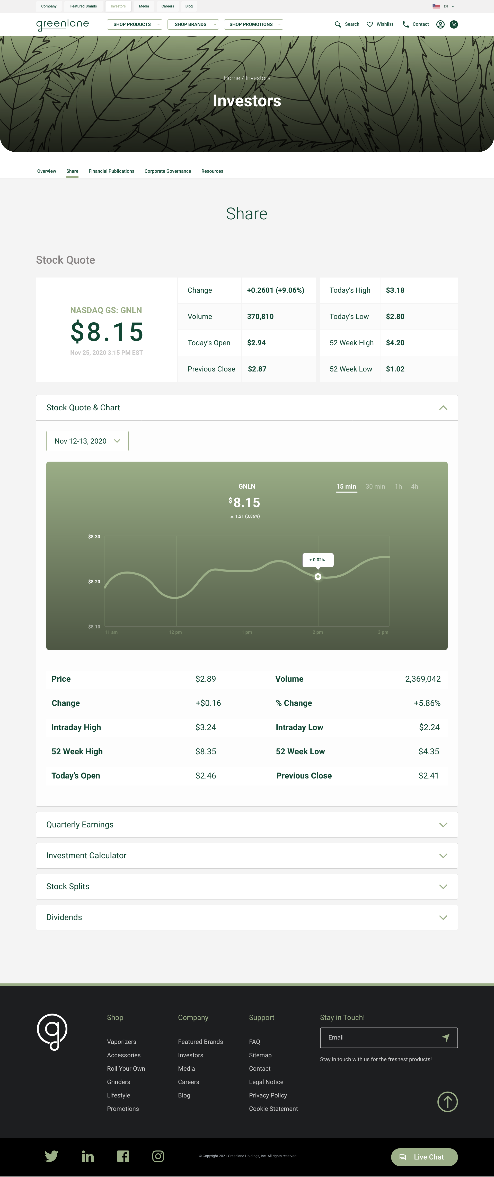This screenshot has width=494, height=1177.
Task: Click the Volume value 2,369,042
Action: [423, 679]
